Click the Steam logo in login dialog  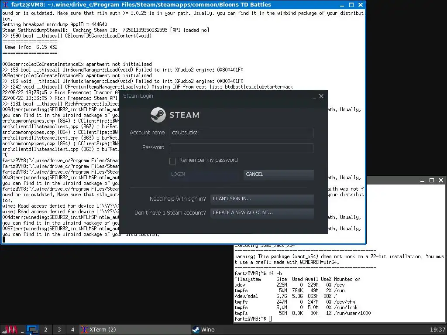[175, 115]
